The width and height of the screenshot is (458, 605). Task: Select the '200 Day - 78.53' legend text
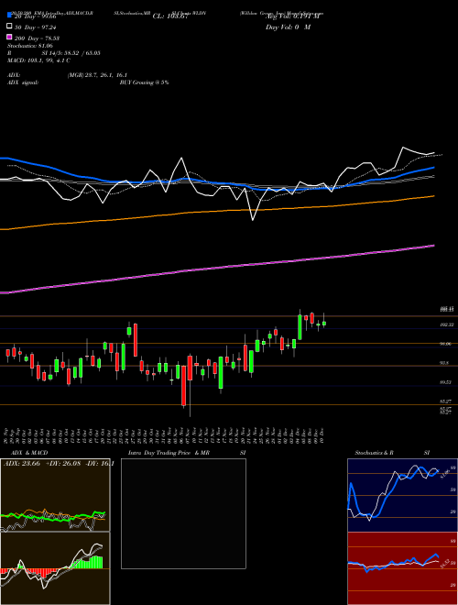point(37,38)
